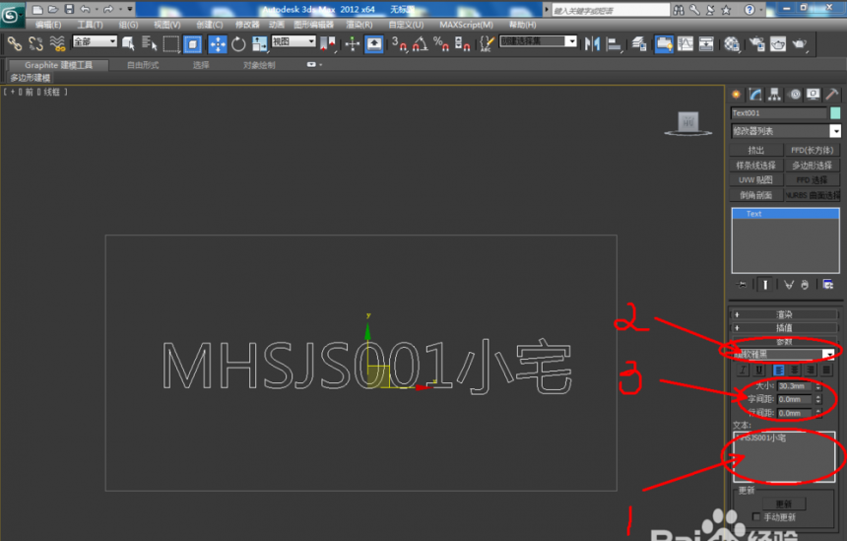Click the Edit Named Selection Sets icon
847x541 pixels.
(x=487, y=43)
